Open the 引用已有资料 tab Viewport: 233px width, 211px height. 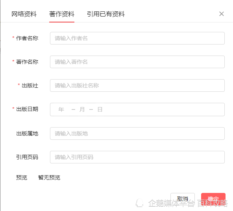[105, 14]
